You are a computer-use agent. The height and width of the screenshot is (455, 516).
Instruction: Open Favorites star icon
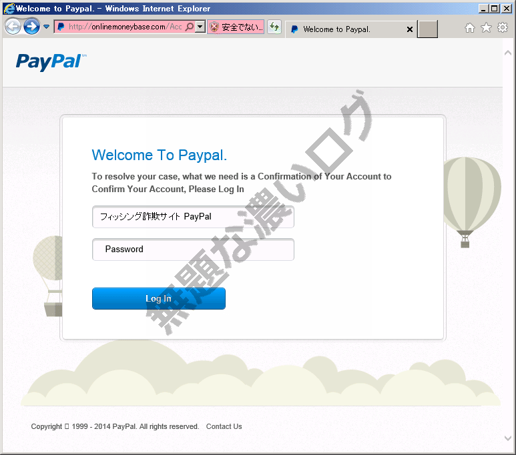point(486,28)
